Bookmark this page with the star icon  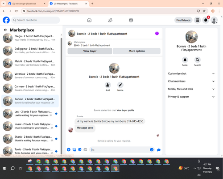point(204,11)
